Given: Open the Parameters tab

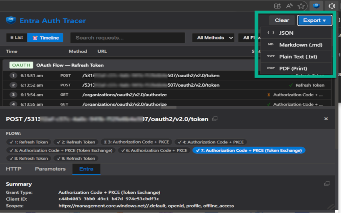Looking at the screenshot, I should (x=50, y=169).
